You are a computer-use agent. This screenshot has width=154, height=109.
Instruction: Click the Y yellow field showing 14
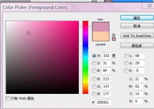point(138,94)
